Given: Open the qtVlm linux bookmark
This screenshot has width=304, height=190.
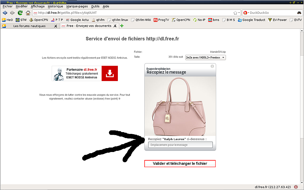Looking at the screenshot, I should click(118, 20).
